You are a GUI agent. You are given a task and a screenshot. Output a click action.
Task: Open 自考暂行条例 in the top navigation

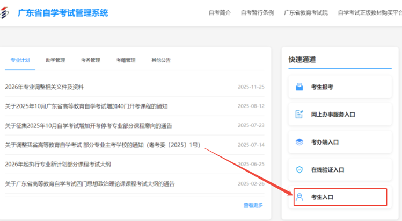[257, 13]
